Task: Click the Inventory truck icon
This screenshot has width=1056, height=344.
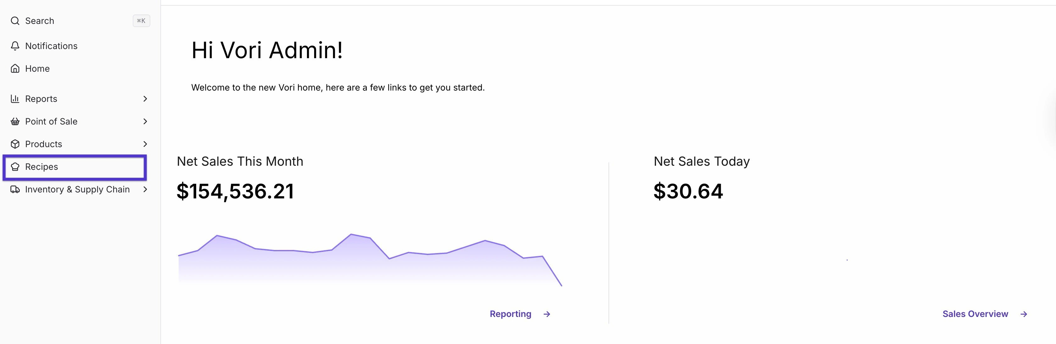Action: pyautogui.click(x=15, y=189)
